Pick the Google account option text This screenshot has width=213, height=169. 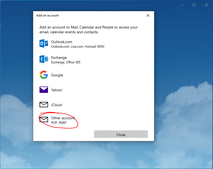57,75
